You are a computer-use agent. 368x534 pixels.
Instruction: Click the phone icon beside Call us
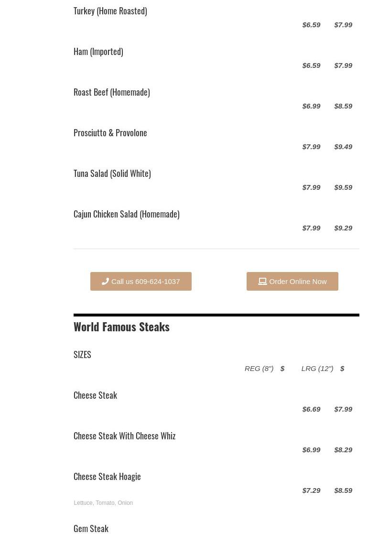coord(105,281)
